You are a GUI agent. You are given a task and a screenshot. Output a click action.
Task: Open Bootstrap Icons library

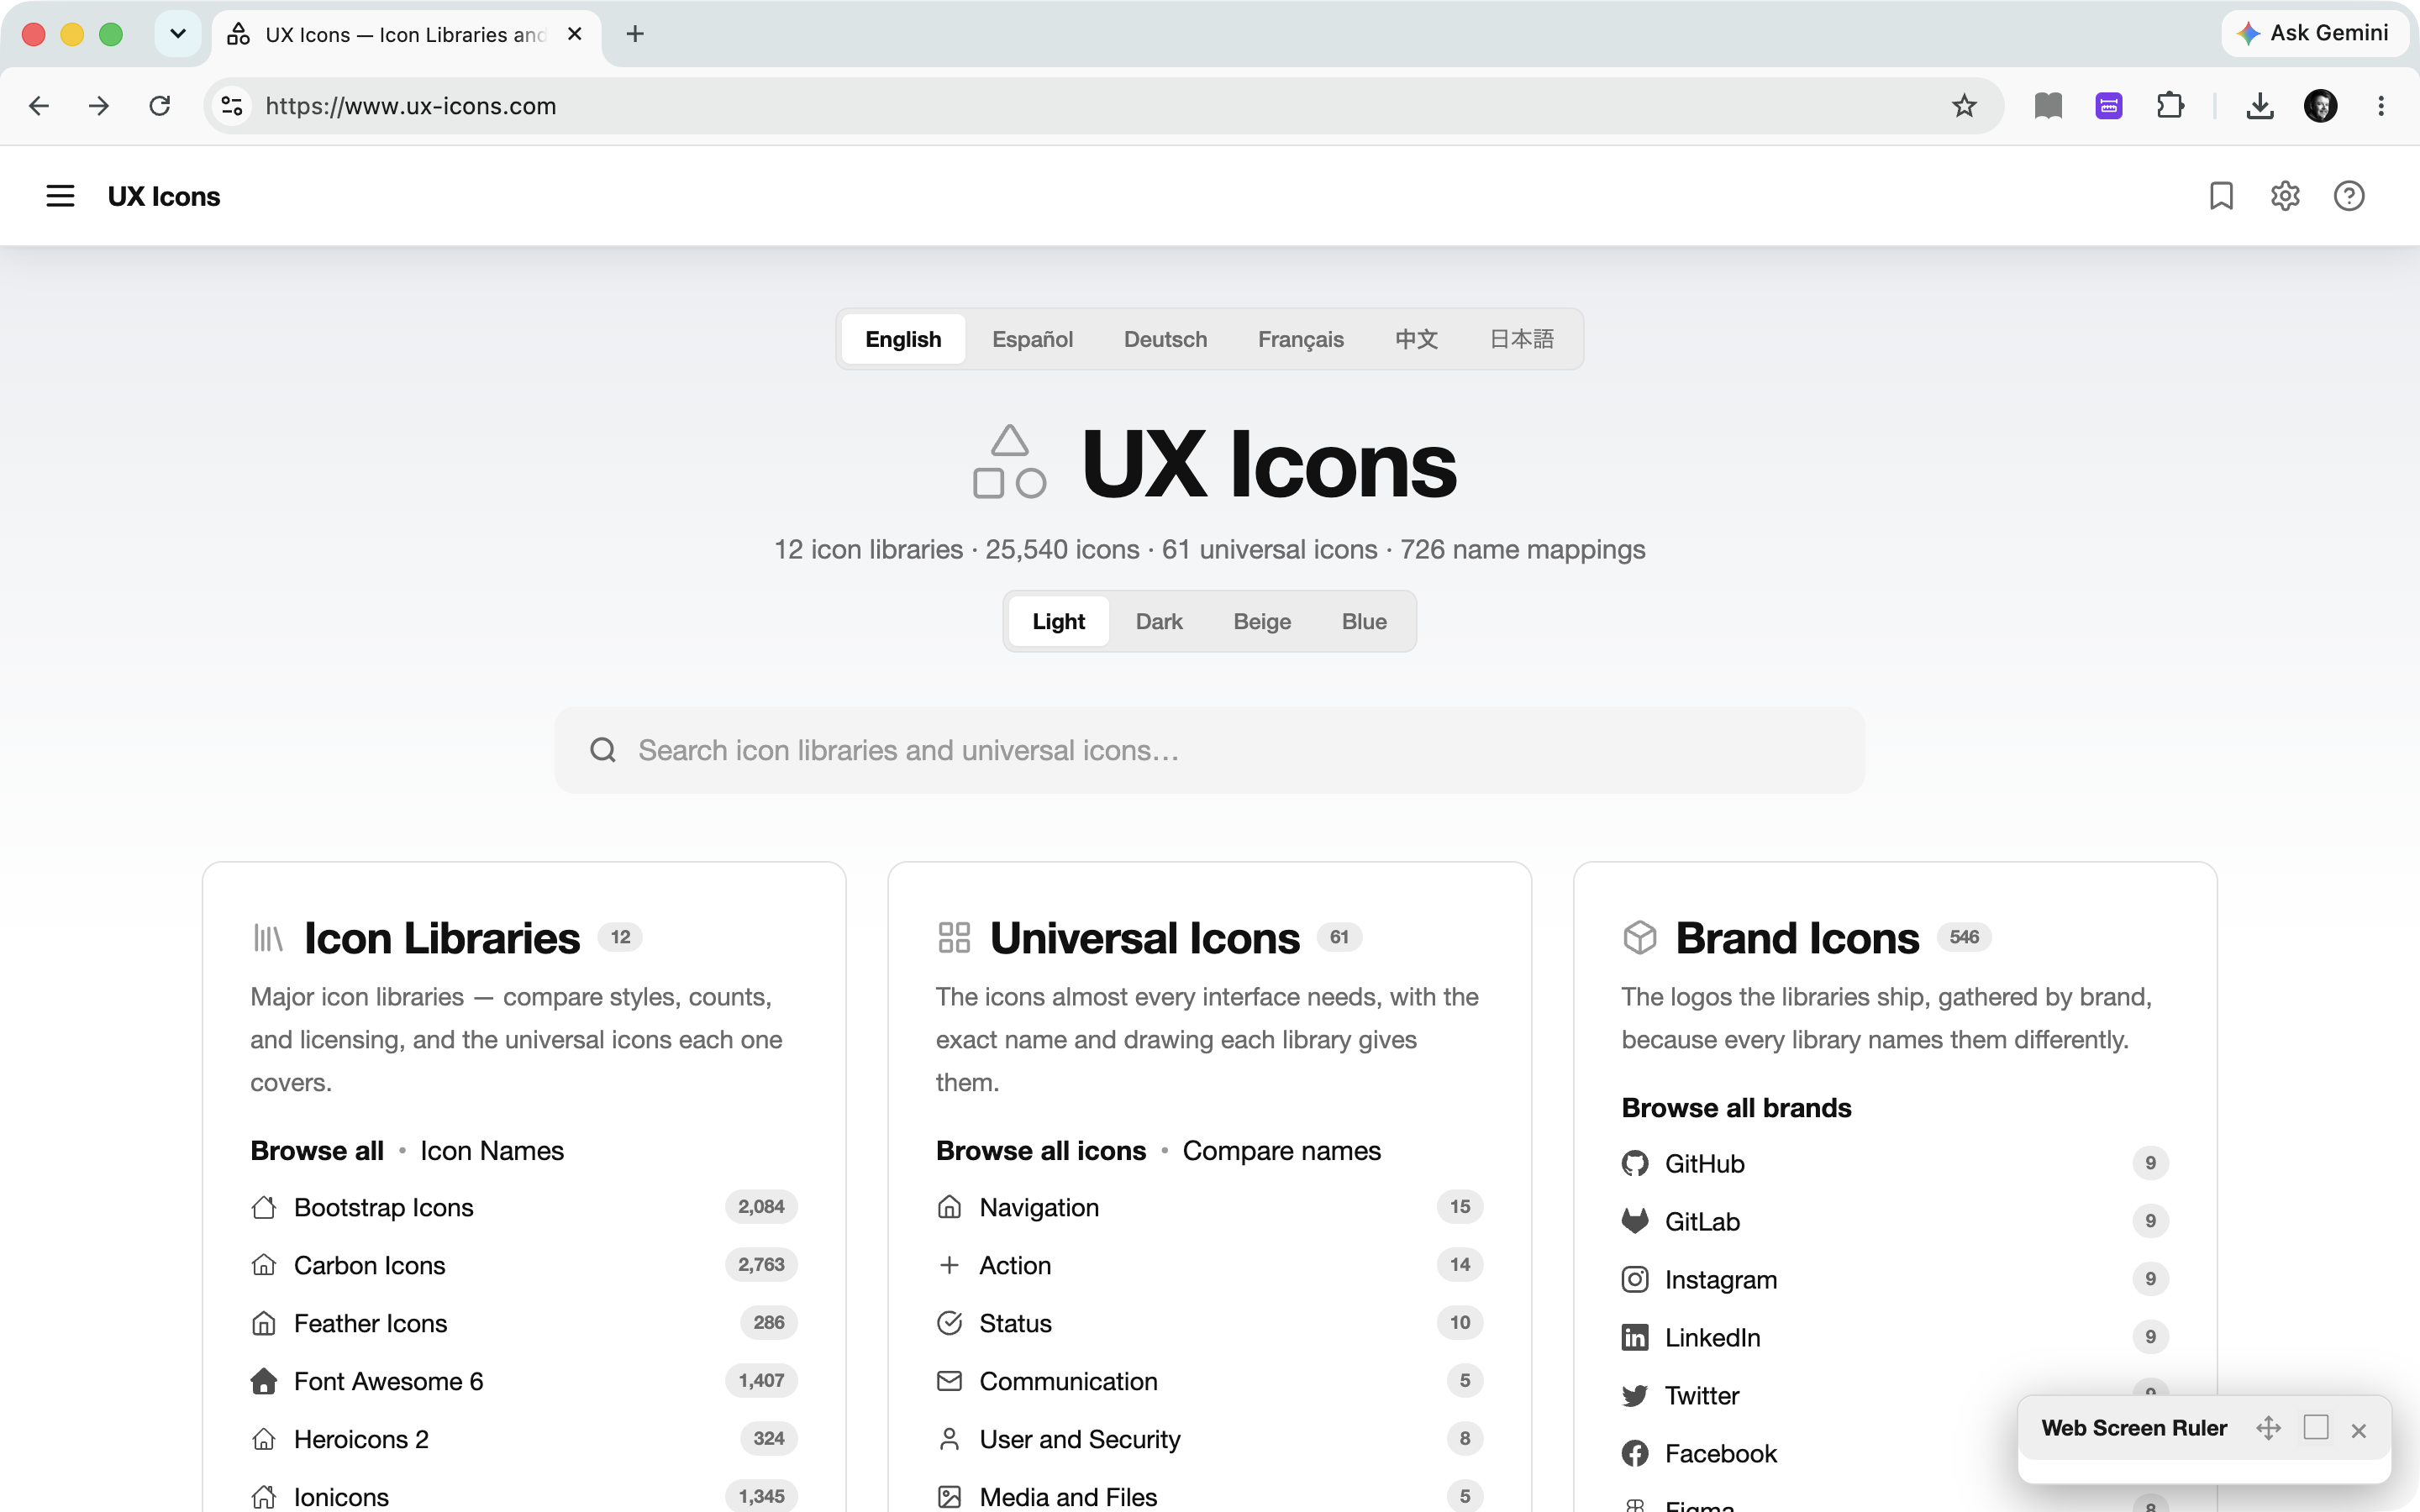click(x=524, y=1207)
